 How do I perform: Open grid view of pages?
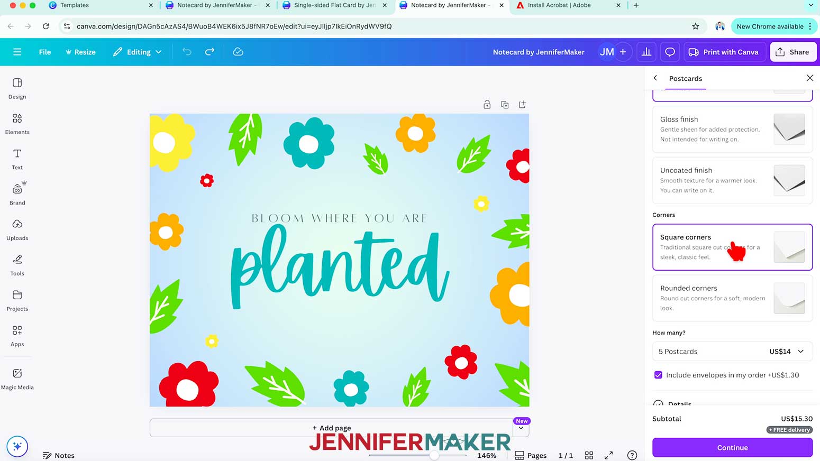coord(589,455)
